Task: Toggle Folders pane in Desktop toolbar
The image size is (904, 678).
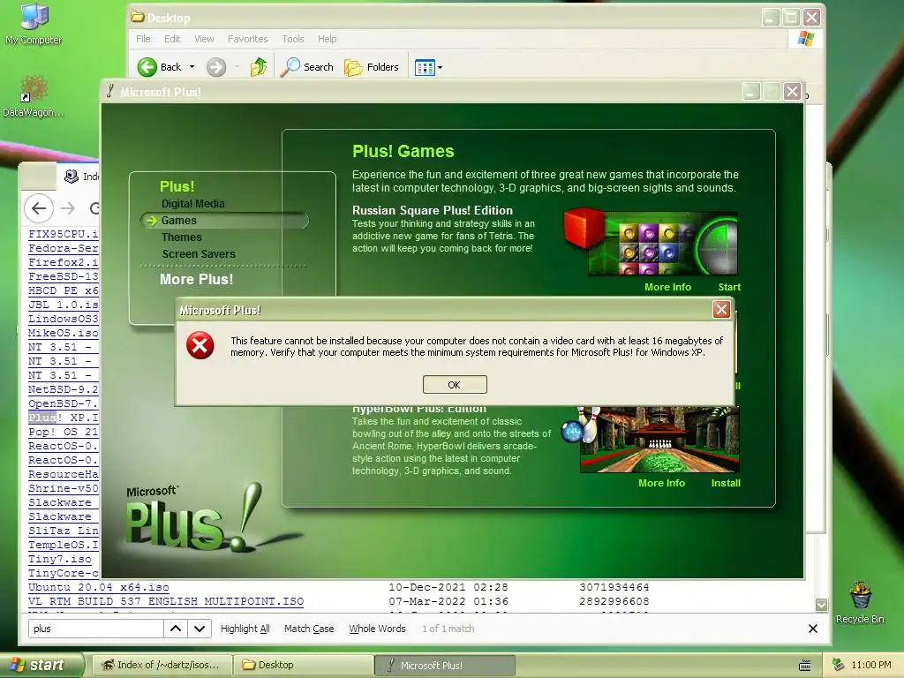Action: [x=372, y=67]
